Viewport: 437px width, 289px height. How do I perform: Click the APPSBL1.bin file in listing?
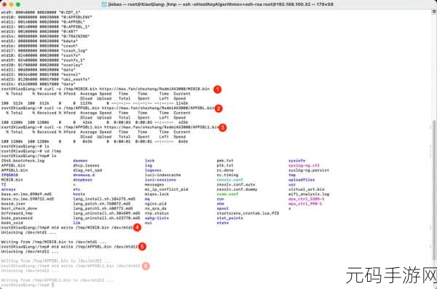[x=15, y=170]
